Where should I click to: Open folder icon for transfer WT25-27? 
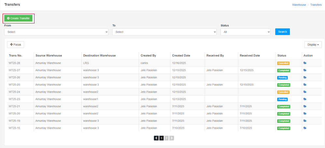[305, 70]
